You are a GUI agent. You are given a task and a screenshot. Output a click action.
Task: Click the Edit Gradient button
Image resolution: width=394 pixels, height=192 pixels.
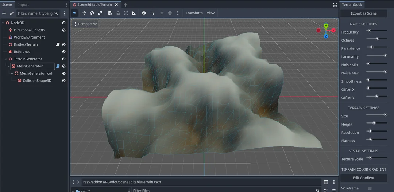click(x=363, y=178)
